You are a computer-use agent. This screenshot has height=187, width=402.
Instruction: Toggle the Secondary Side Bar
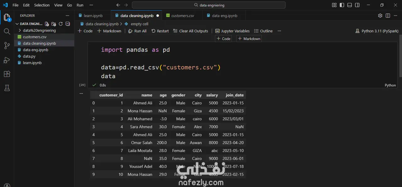click(x=357, y=5)
